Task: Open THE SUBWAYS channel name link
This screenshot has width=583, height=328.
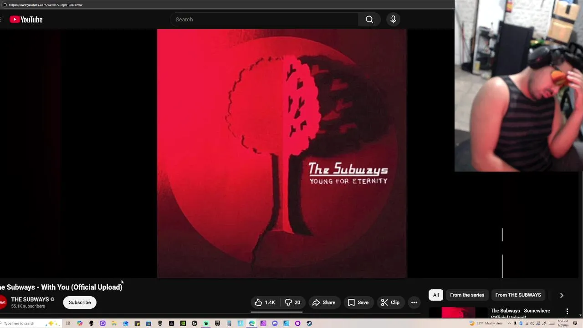Action: (30, 299)
